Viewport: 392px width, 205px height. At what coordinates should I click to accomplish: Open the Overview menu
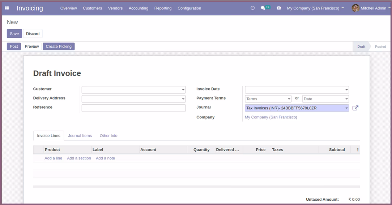click(x=68, y=8)
